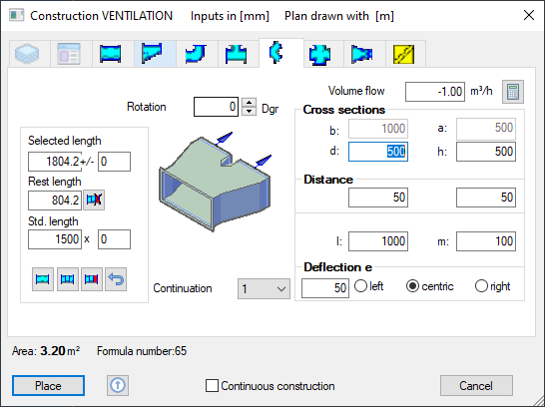
Task: Decrease rotation with the down spinner arrow
Action: pos(249,111)
